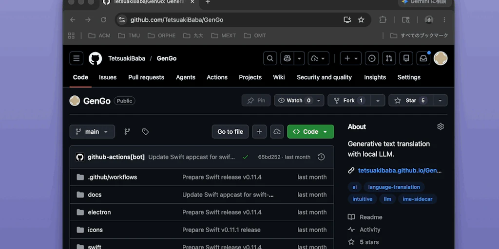Open the ACM bookmarks folder
The image size is (499, 249).
pos(99,36)
